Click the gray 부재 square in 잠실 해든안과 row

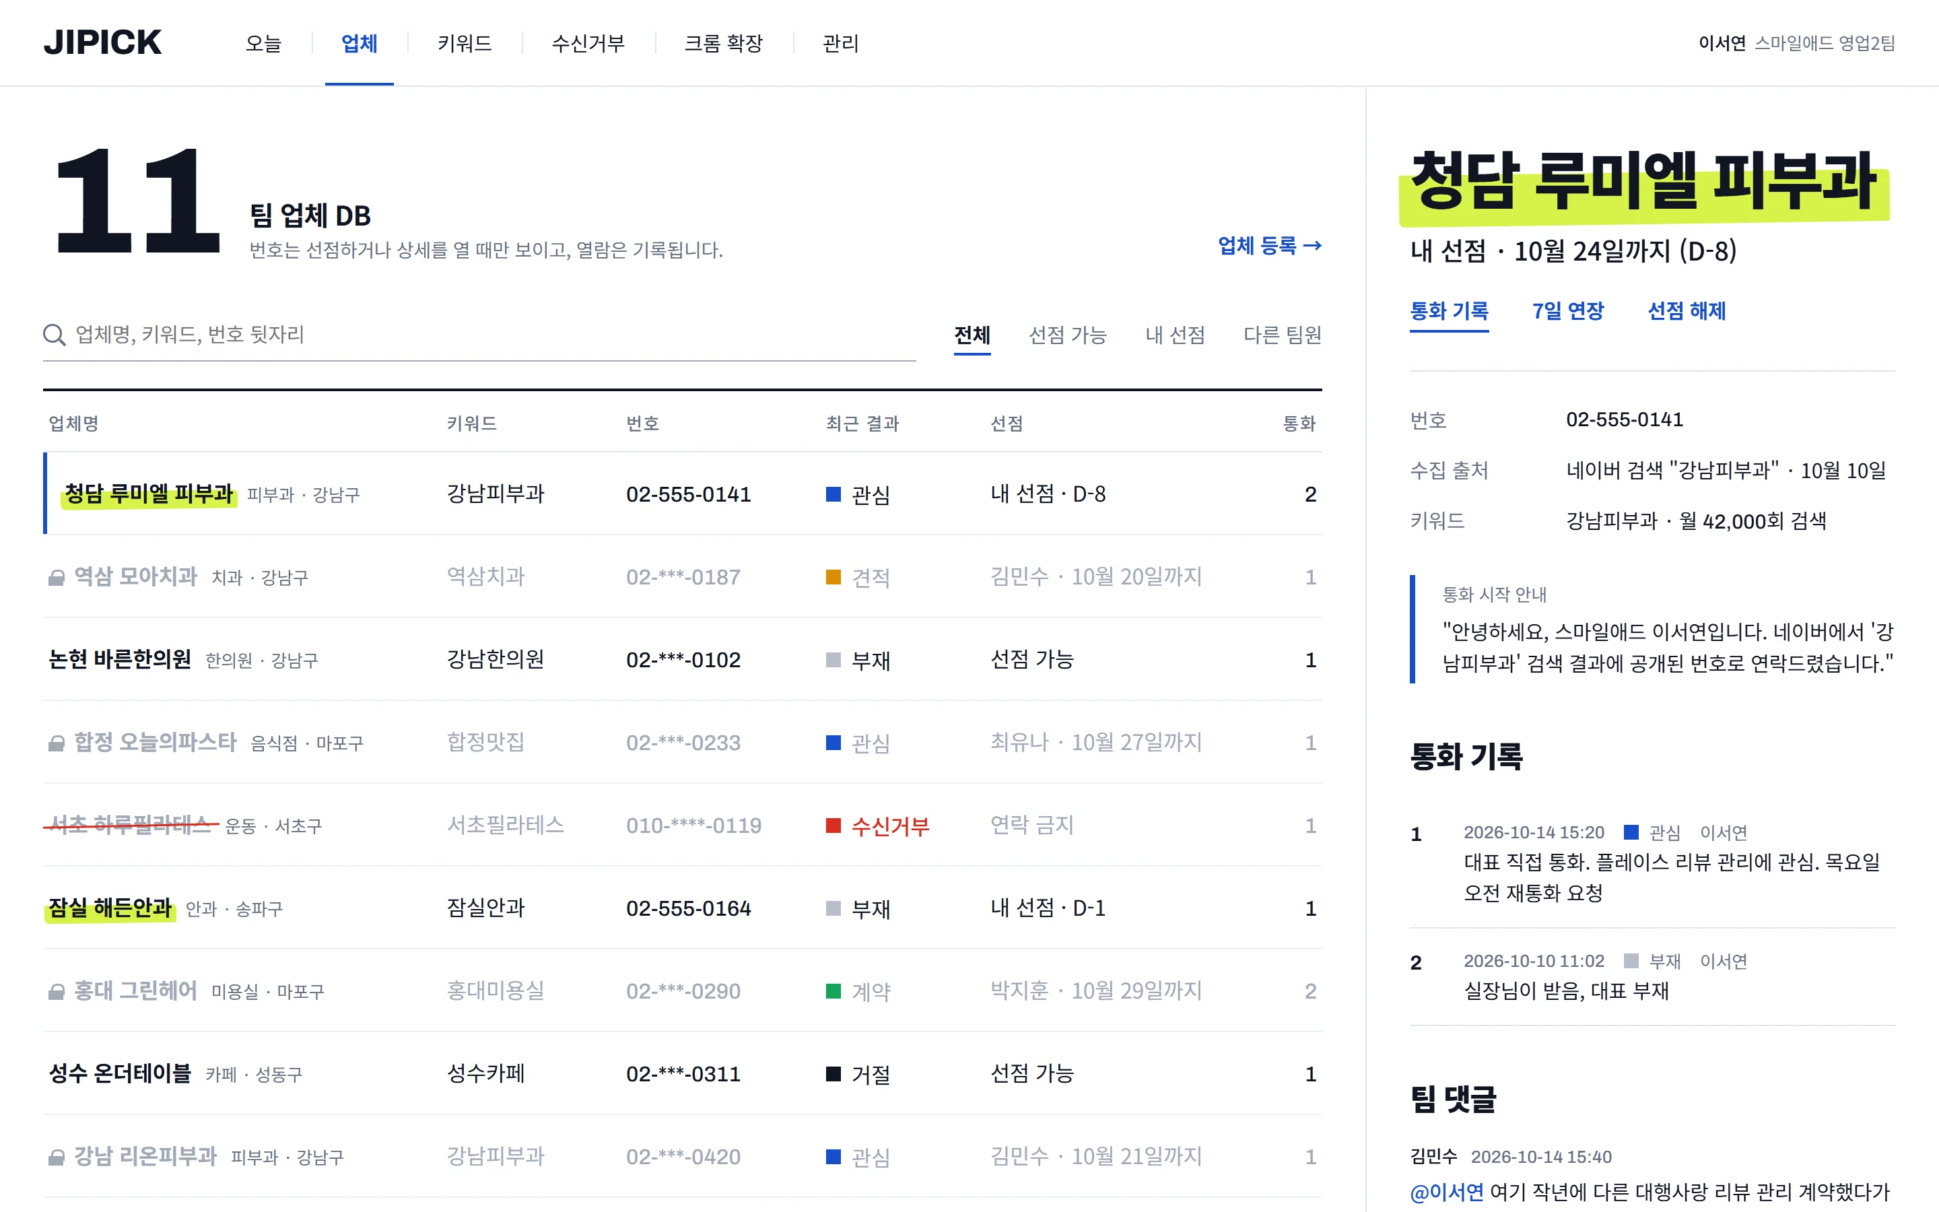[834, 908]
